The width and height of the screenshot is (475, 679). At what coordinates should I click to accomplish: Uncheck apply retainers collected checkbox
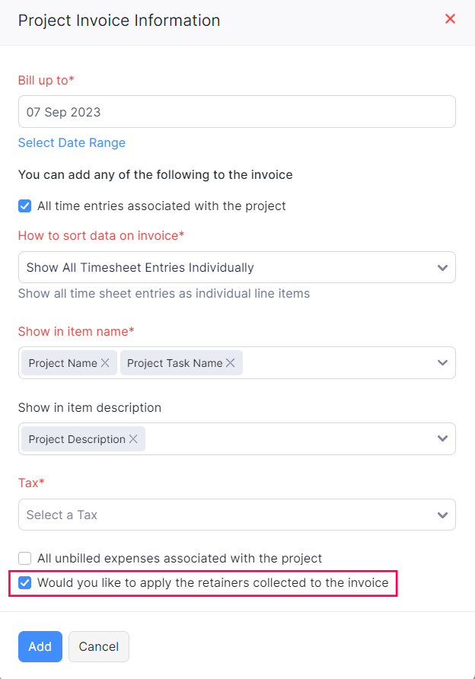(x=25, y=583)
